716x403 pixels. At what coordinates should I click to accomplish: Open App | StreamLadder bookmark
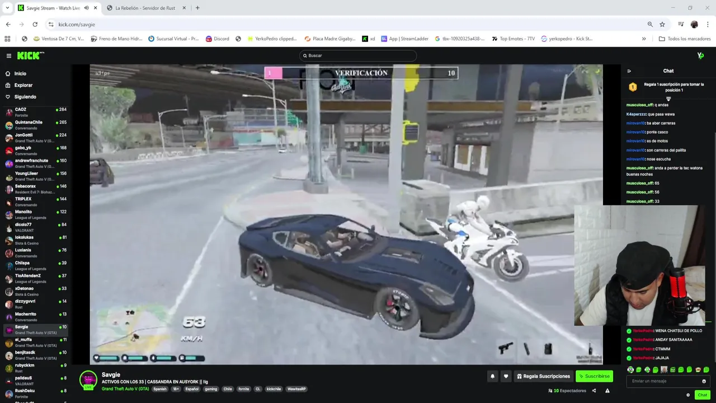pos(404,39)
